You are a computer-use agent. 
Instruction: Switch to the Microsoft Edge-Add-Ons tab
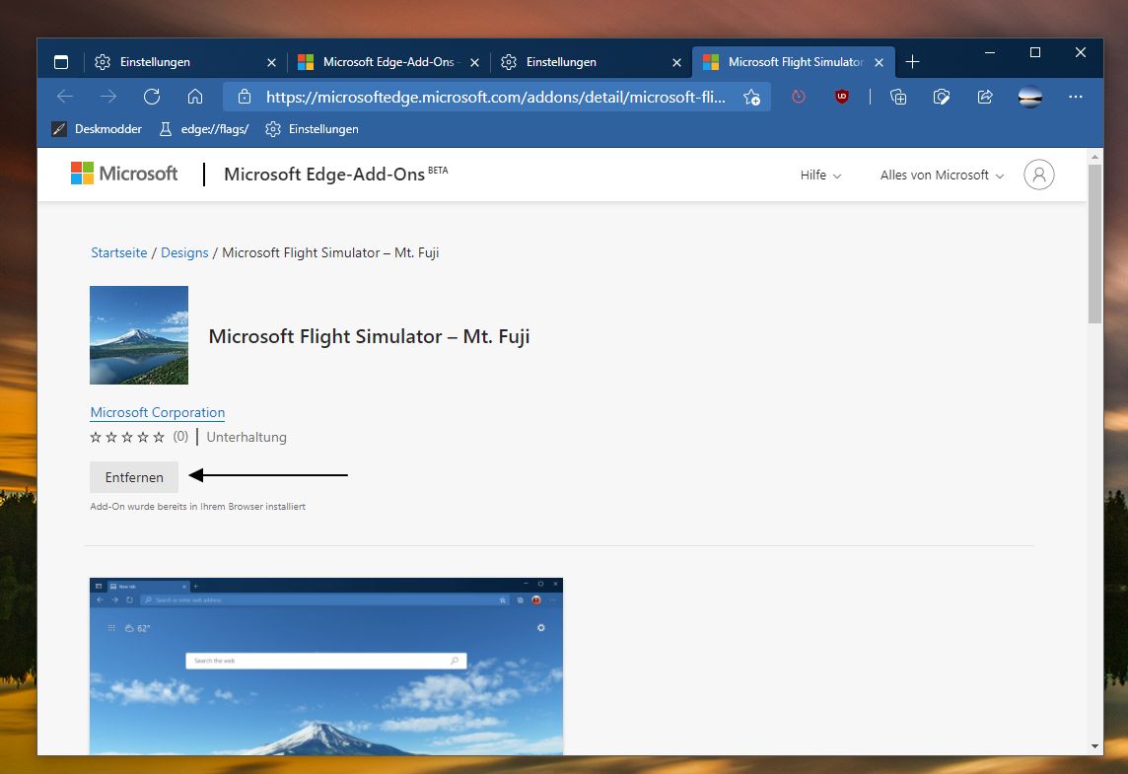point(388,62)
